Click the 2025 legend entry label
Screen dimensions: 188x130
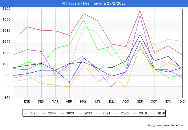point(34,113)
